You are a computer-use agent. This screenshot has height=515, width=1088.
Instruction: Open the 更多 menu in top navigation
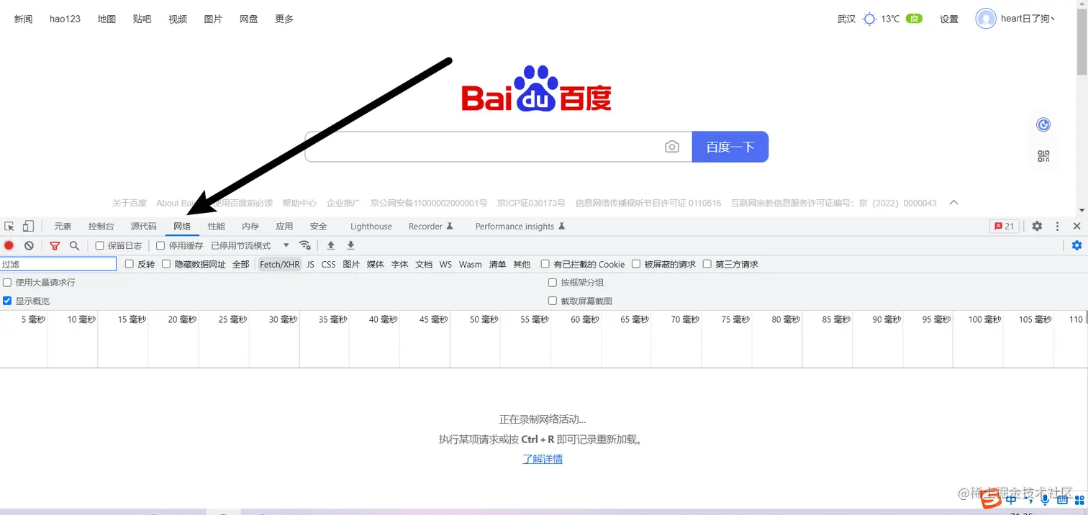(284, 19)
